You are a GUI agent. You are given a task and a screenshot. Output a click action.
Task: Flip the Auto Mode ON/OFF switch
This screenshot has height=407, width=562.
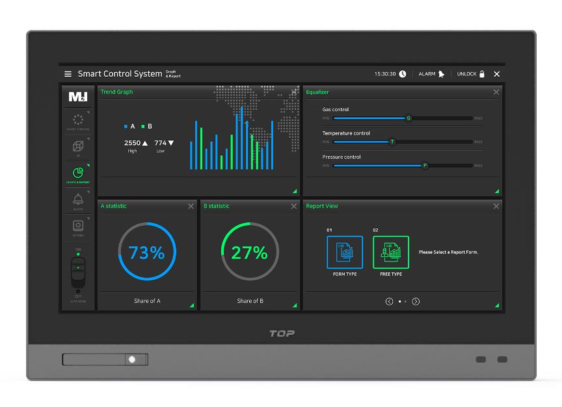tap(78, 272)
